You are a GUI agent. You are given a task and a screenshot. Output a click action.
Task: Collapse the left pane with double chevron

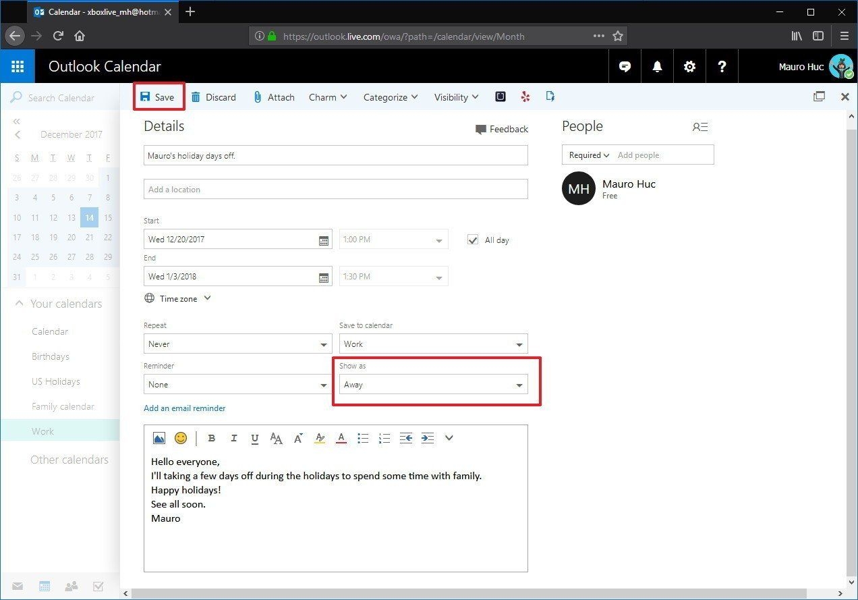pyautogui.click(x=17, y=121)
